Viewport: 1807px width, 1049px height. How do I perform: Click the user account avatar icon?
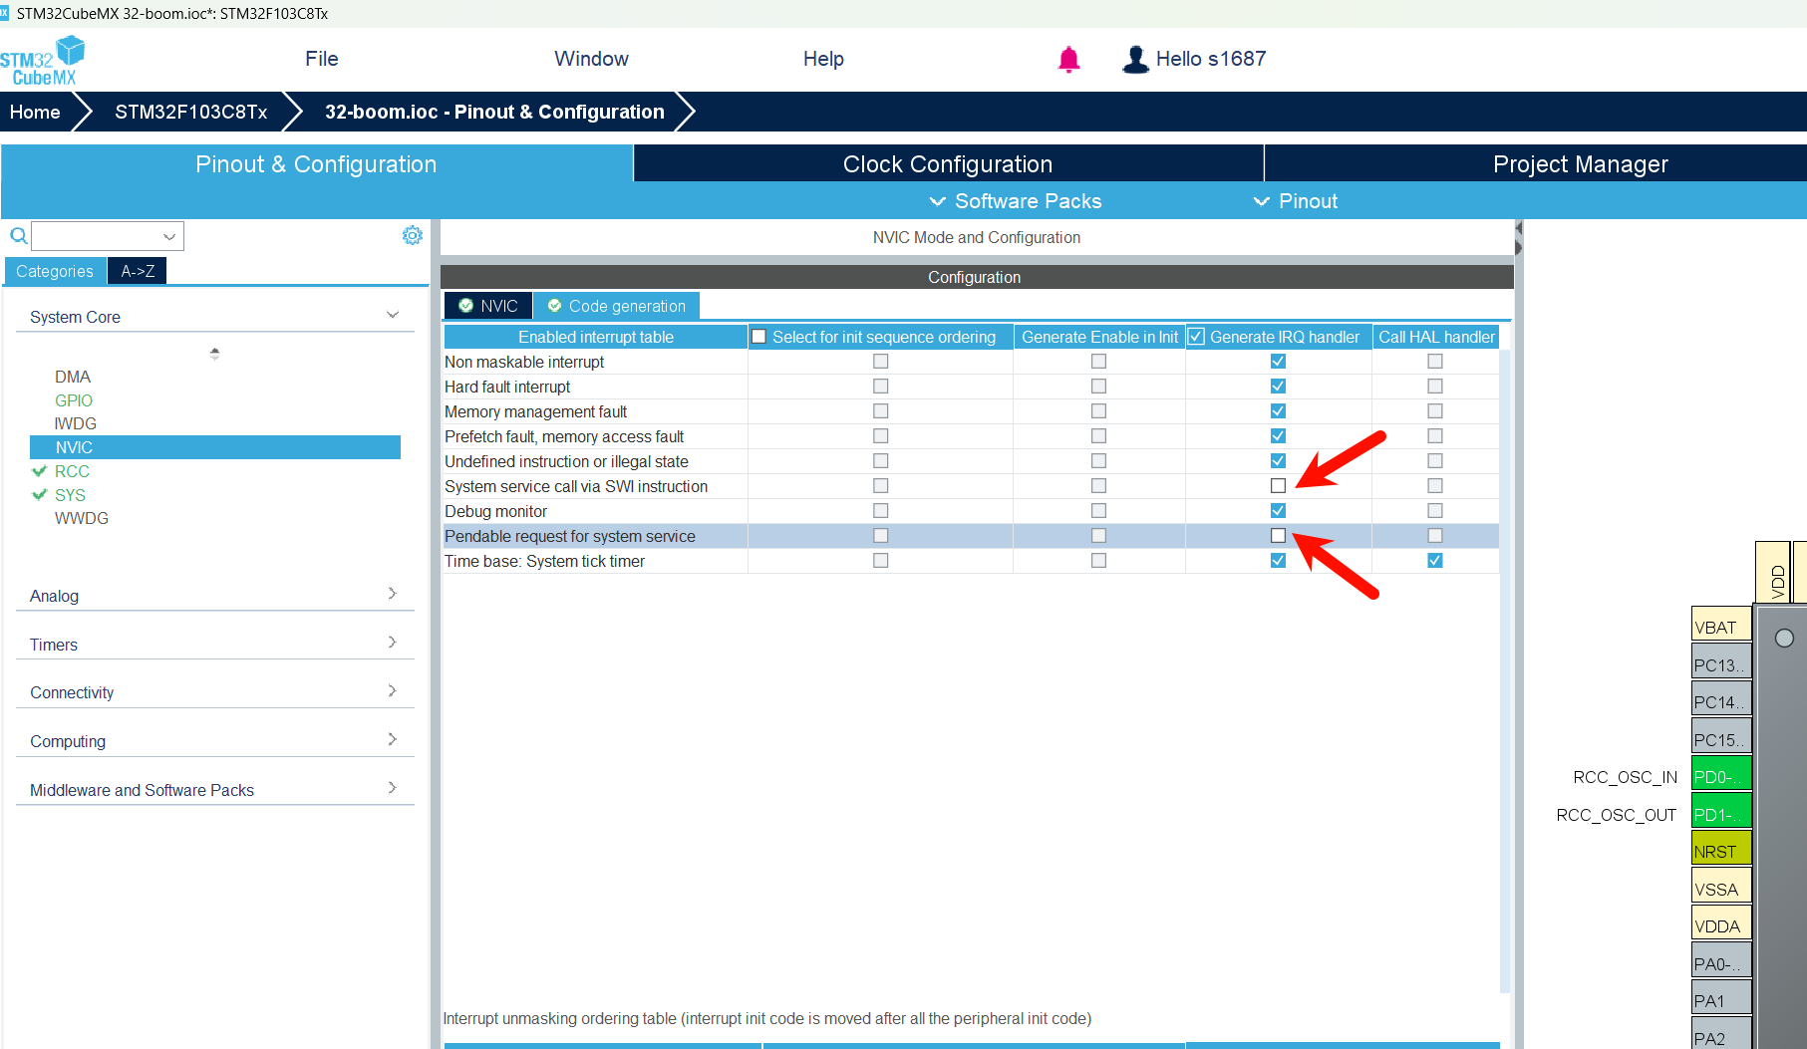coord(1135,60)
